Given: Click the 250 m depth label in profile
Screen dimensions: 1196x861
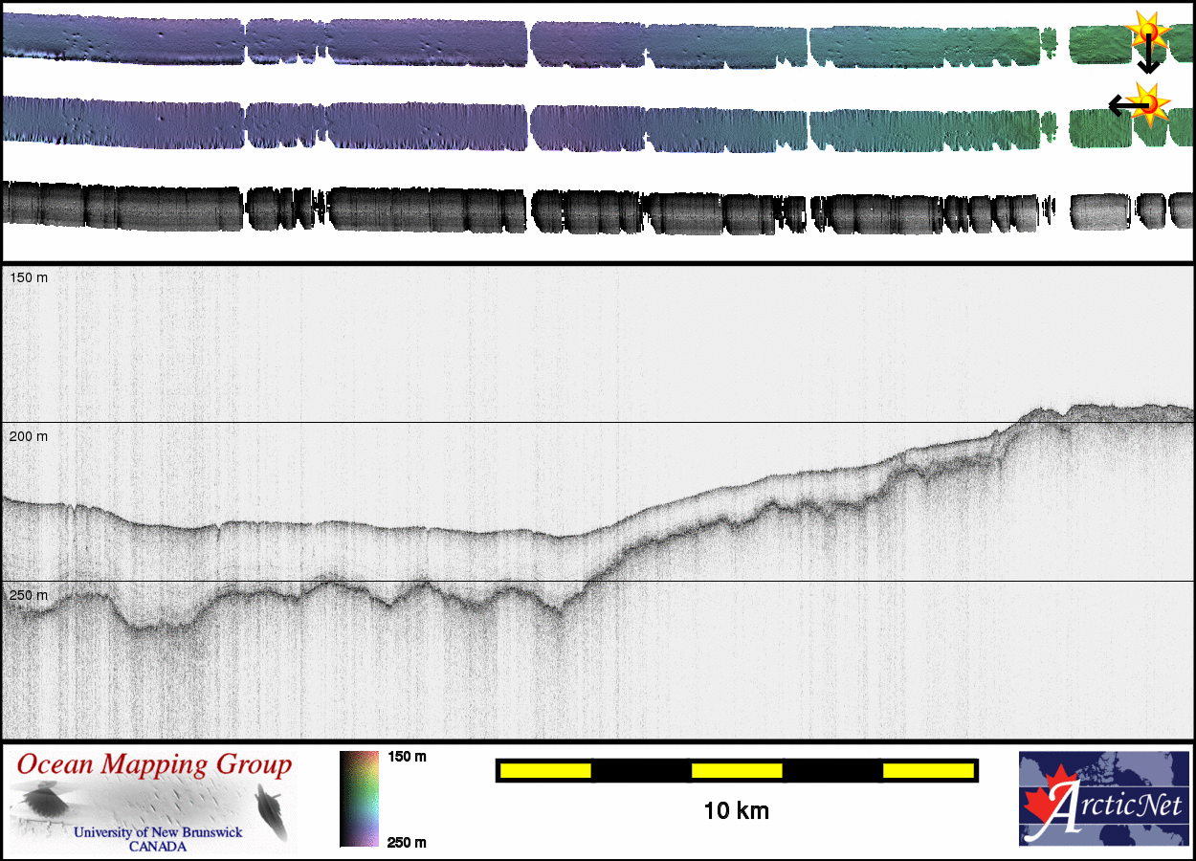Looking at the screenshot, I should [x=28, y=595].
